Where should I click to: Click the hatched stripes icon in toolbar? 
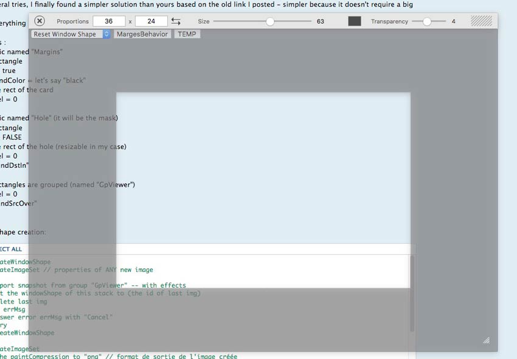[481, 21]
